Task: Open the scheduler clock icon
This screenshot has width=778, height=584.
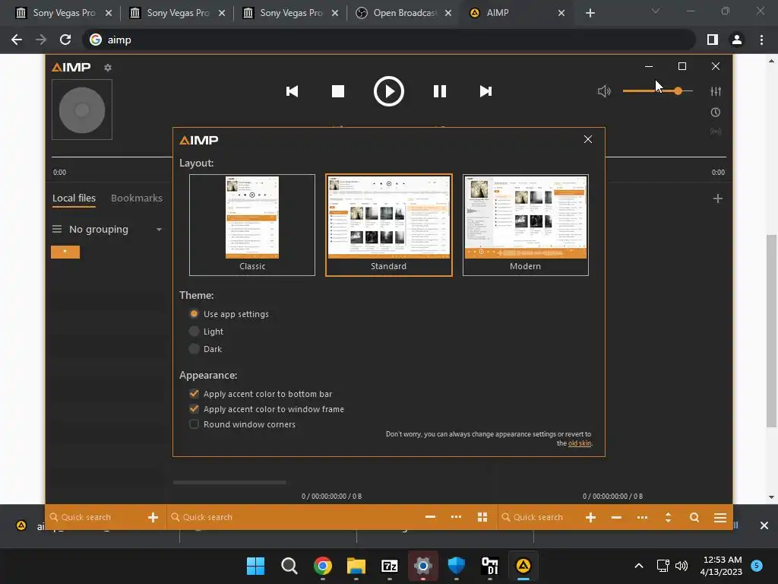Action: tap(716, 113)
